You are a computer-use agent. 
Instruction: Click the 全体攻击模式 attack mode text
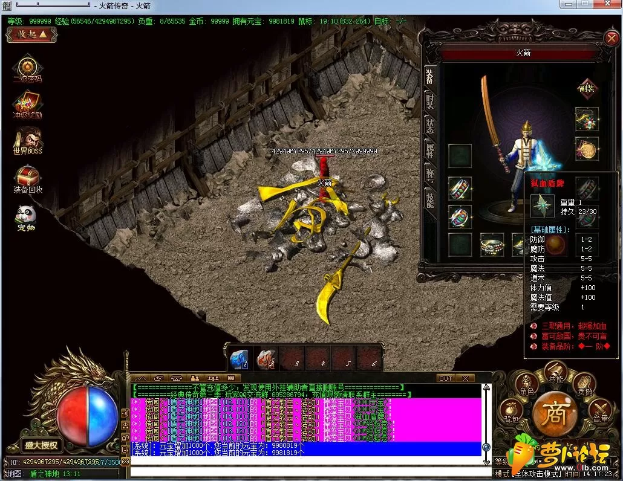(x=538, y=474)
